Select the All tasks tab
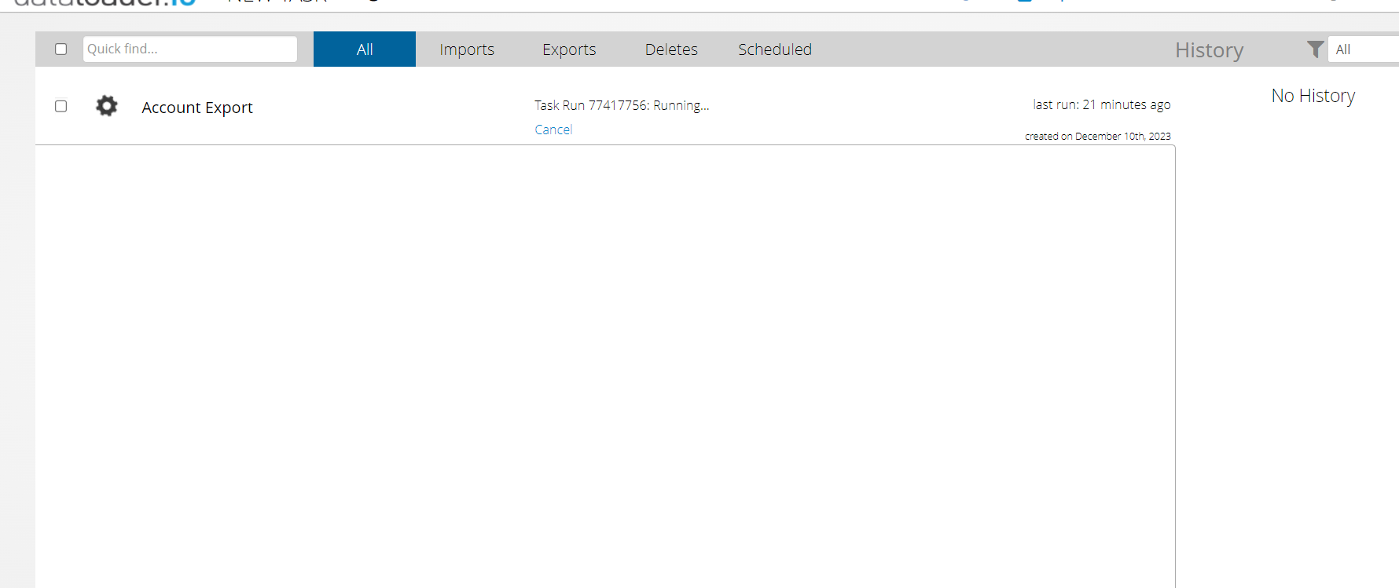This screenshot has width=1399, height=588. pos(364,49)
